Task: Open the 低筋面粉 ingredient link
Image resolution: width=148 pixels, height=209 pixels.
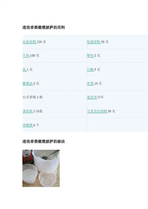Action: pyautogui.click(x=94, y=42)
